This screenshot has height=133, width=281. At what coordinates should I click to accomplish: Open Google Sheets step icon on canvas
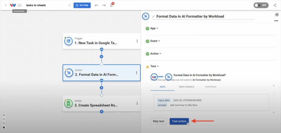point(68,103)
